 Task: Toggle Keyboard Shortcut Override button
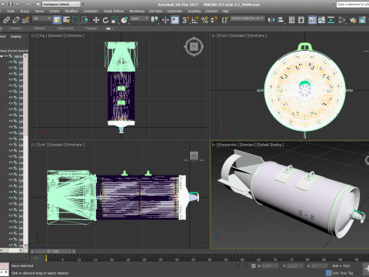pos(175,20)
